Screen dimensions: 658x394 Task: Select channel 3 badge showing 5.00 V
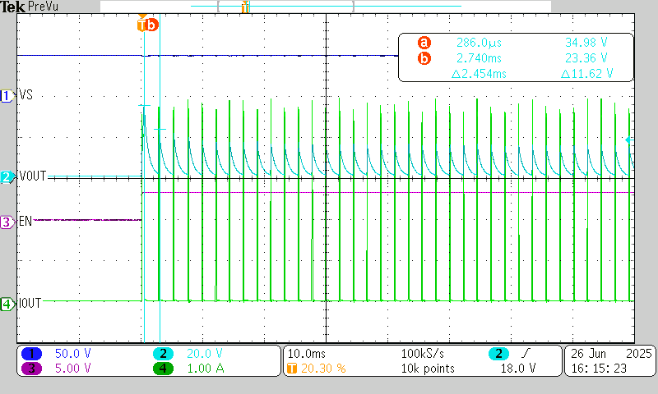click(x=31, y=368)
